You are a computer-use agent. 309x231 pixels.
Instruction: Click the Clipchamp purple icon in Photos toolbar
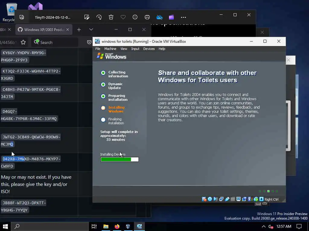171,17
